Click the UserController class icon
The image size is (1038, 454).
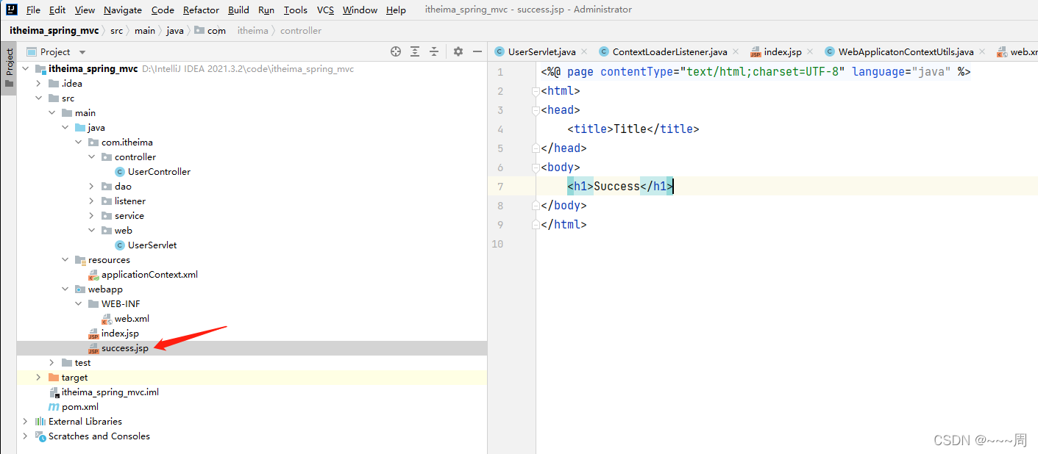coord(120,172)
